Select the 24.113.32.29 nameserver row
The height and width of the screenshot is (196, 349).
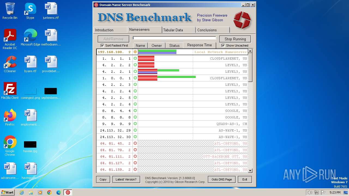click(x=172, y=130)
